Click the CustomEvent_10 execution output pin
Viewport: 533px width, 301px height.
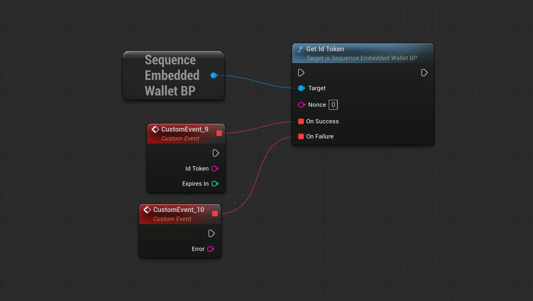click(x=211, y=234)
